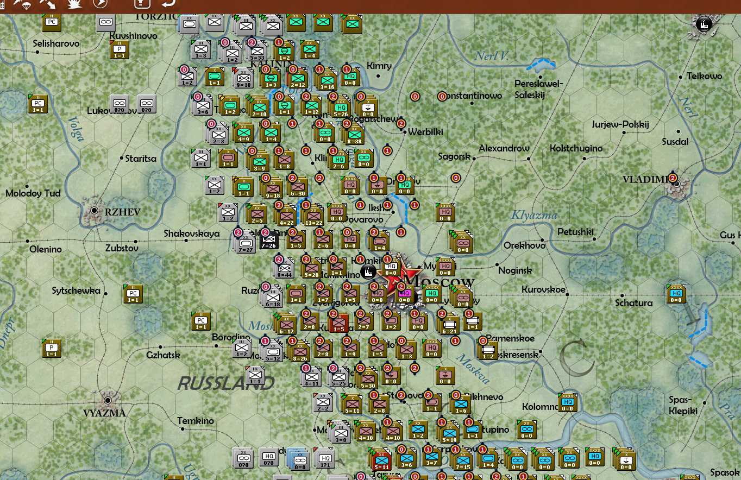The height and width of the screenshot is (480, 741).
Task: Click the Selisharovo town label
Action: click(x=56, y=43)
